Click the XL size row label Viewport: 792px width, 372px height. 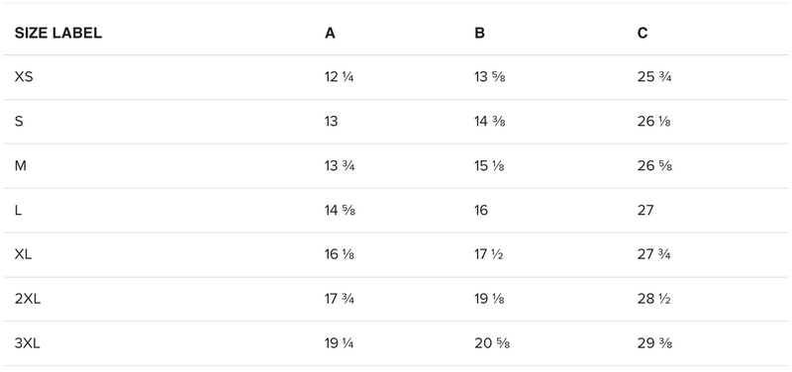[x=23, y=255]
